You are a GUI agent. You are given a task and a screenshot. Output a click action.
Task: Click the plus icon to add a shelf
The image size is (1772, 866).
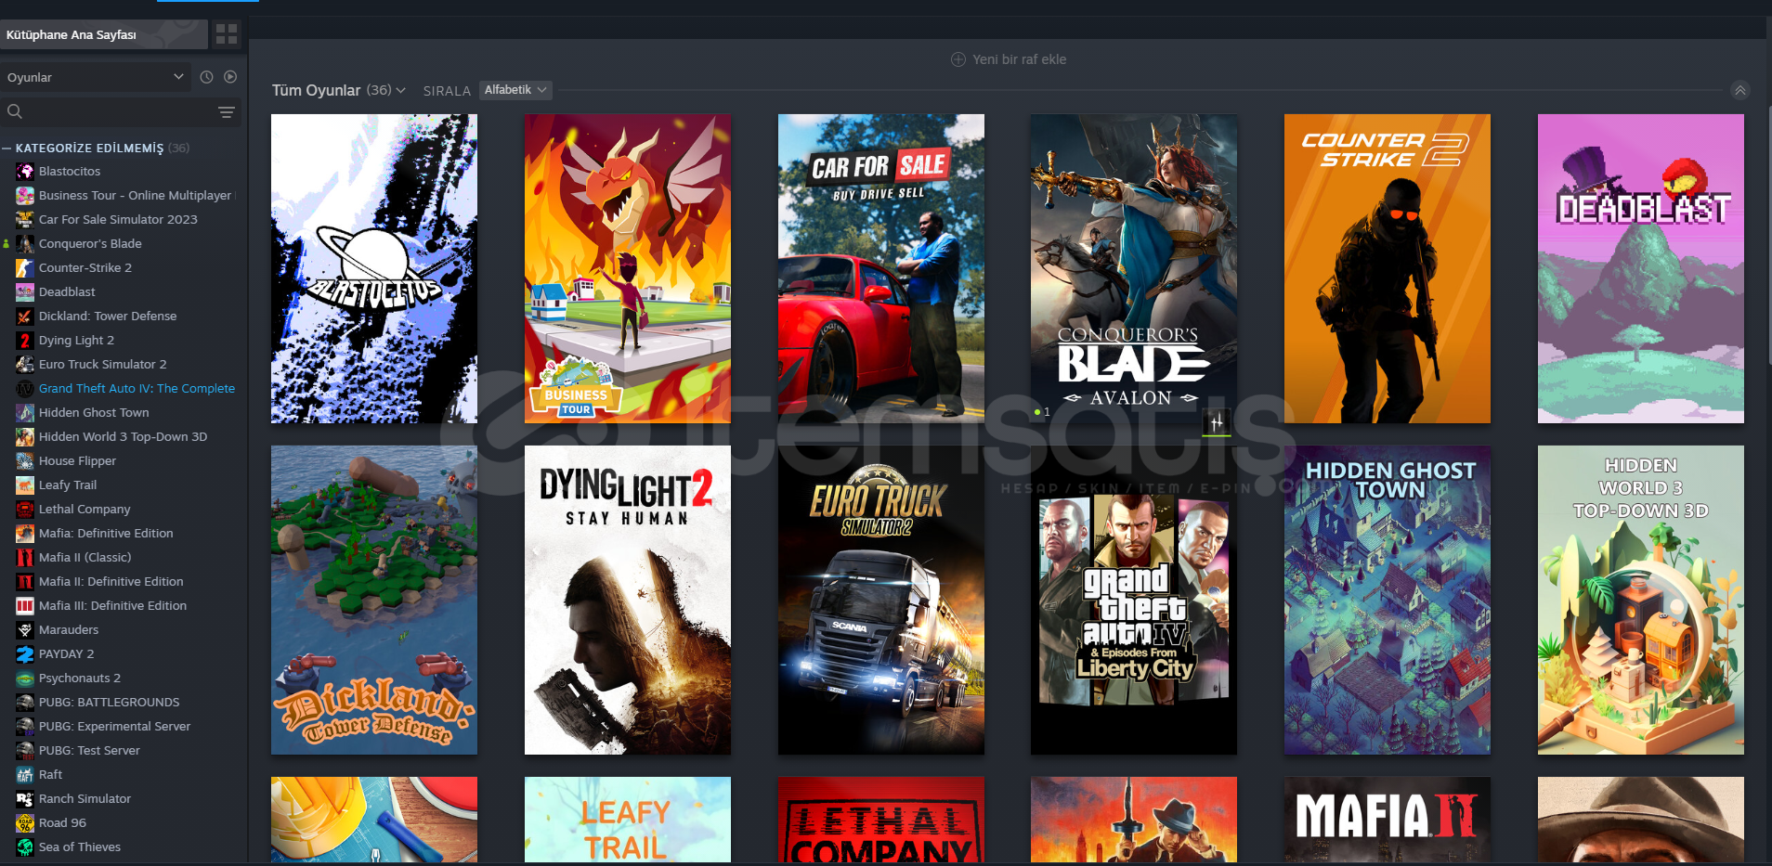(x=958, y=59)
